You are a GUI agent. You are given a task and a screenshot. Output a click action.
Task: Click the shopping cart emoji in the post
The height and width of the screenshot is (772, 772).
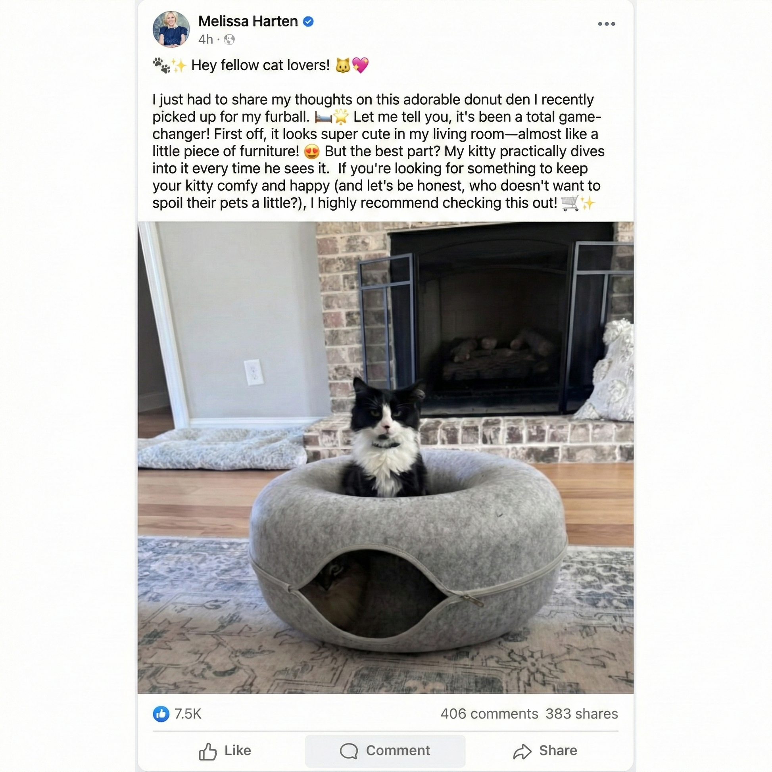(570, 204)
